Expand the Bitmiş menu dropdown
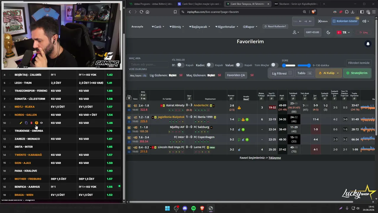The image size is (378, 213). 177,27
